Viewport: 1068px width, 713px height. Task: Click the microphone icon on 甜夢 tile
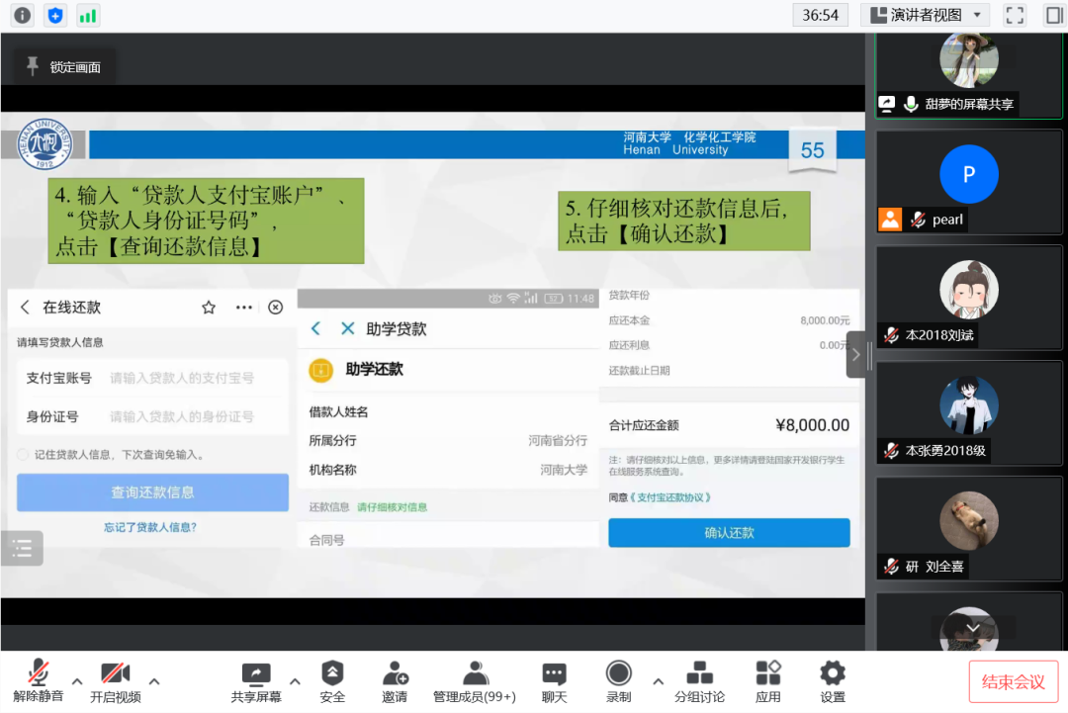[x=911, y=104]
